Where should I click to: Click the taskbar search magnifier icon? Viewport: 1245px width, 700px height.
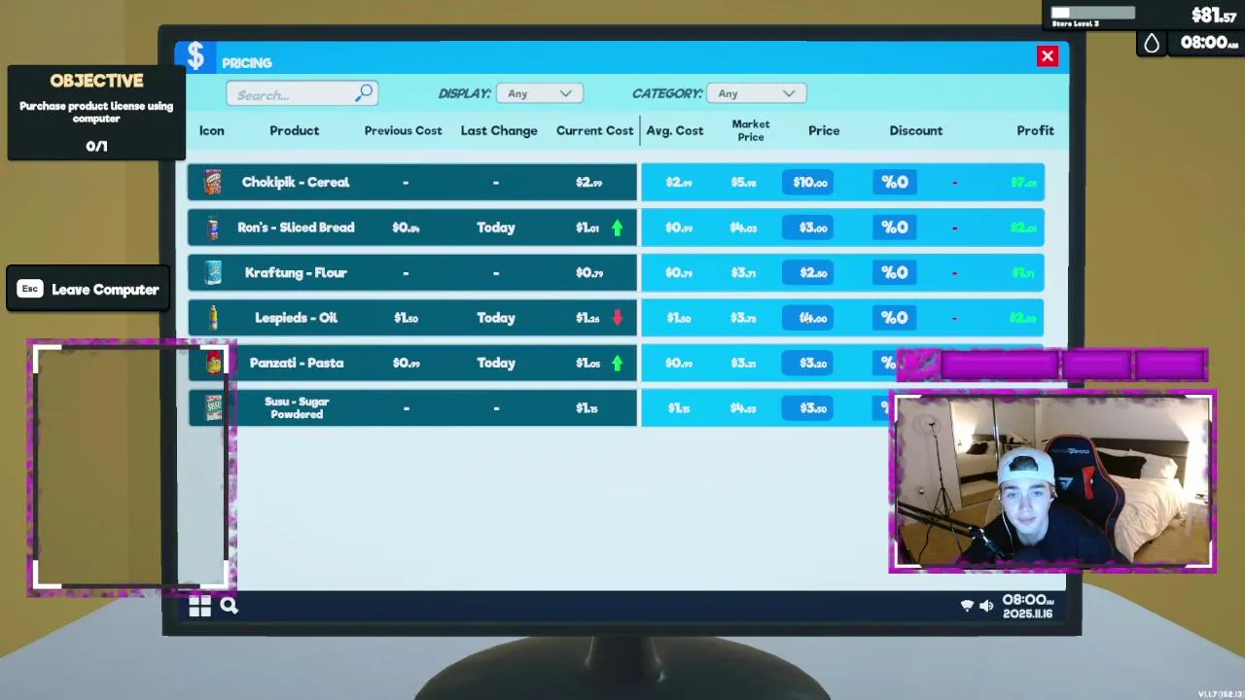[x=230, y=606]
